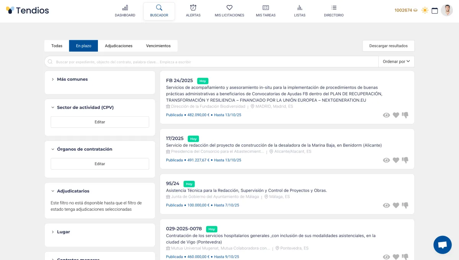Favorite tender FB 24/2025 with the heart icon
The height and width of the screenshot is (260, 459).
396,115
